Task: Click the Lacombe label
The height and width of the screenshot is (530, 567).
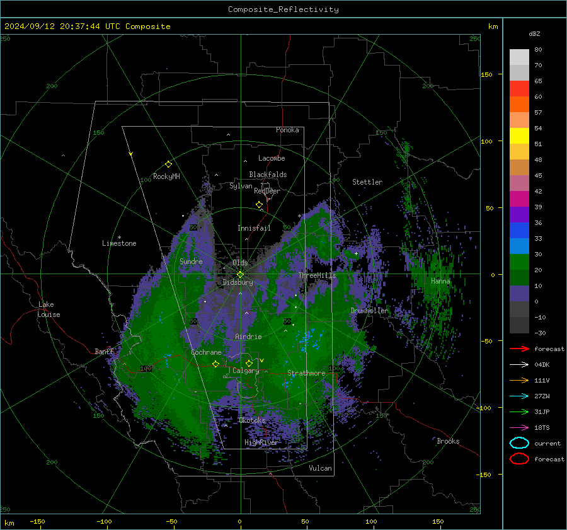Action: pos(272,158)
